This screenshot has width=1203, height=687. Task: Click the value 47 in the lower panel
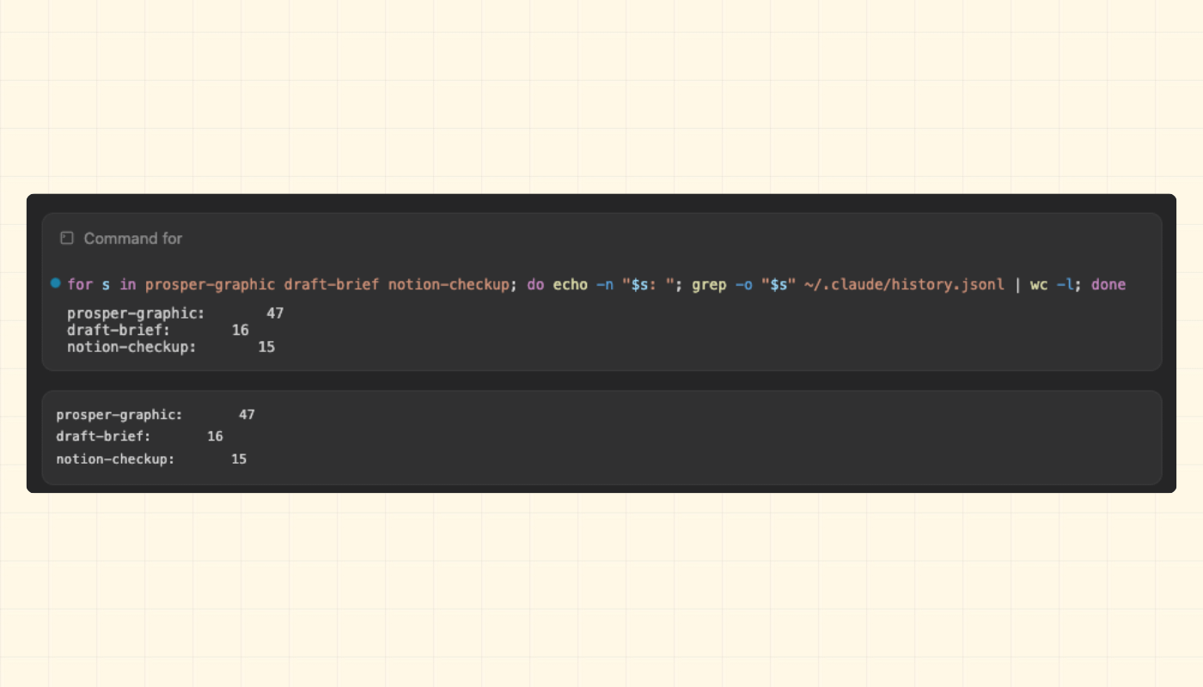247,415
